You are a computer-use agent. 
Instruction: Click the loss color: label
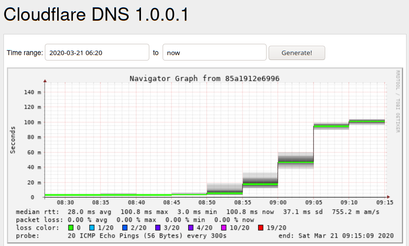click(x=37, y=228)
